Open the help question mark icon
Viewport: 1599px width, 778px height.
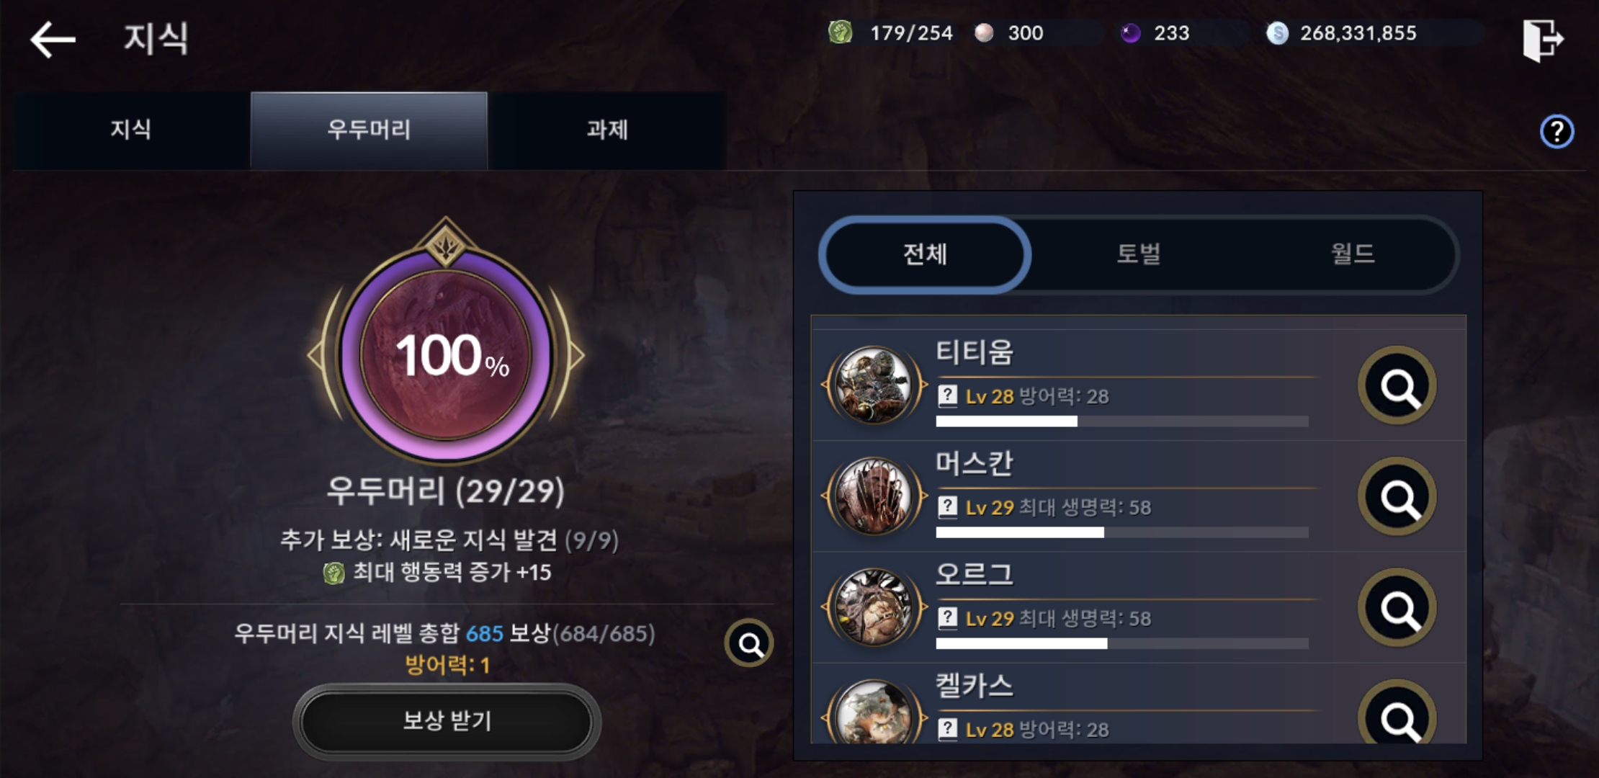1557,132
